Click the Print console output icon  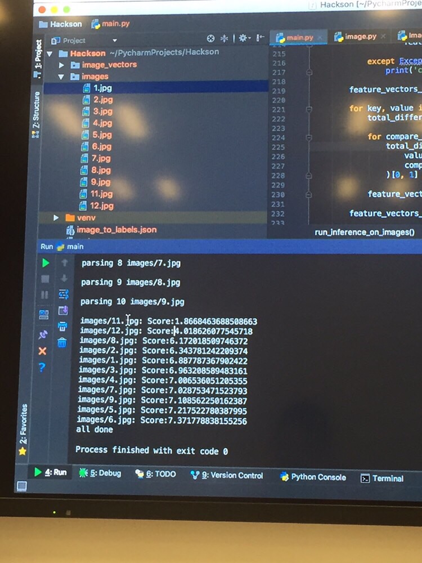[x=63, y=327]
